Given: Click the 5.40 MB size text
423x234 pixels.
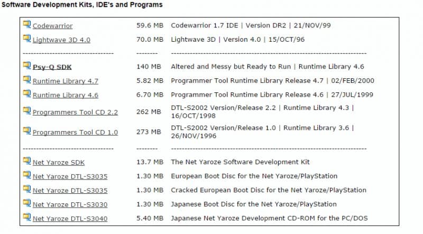Looking at the screenshot, I should pos(150,218).
